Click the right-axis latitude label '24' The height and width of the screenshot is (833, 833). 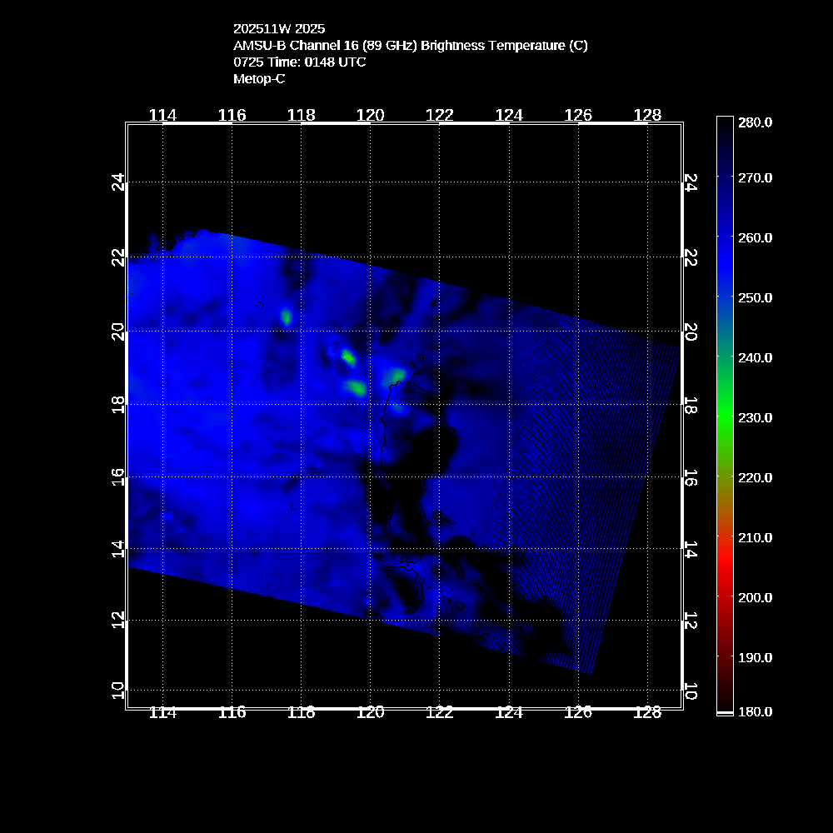point(690,182)
